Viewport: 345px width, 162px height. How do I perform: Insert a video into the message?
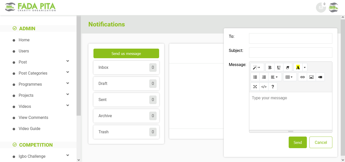pyautogui.click(x=320, y=77)
